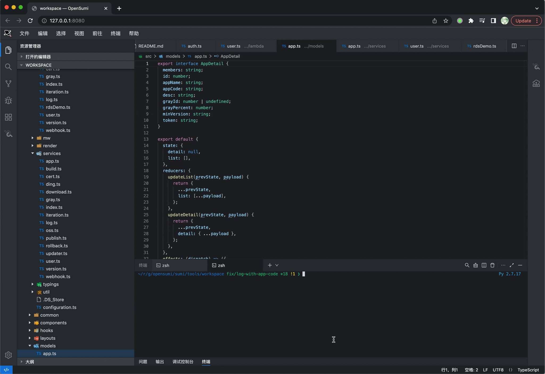Open download.ts in services folder
The width and height of the screenshot is (545, 374).
tap(59, 192)
